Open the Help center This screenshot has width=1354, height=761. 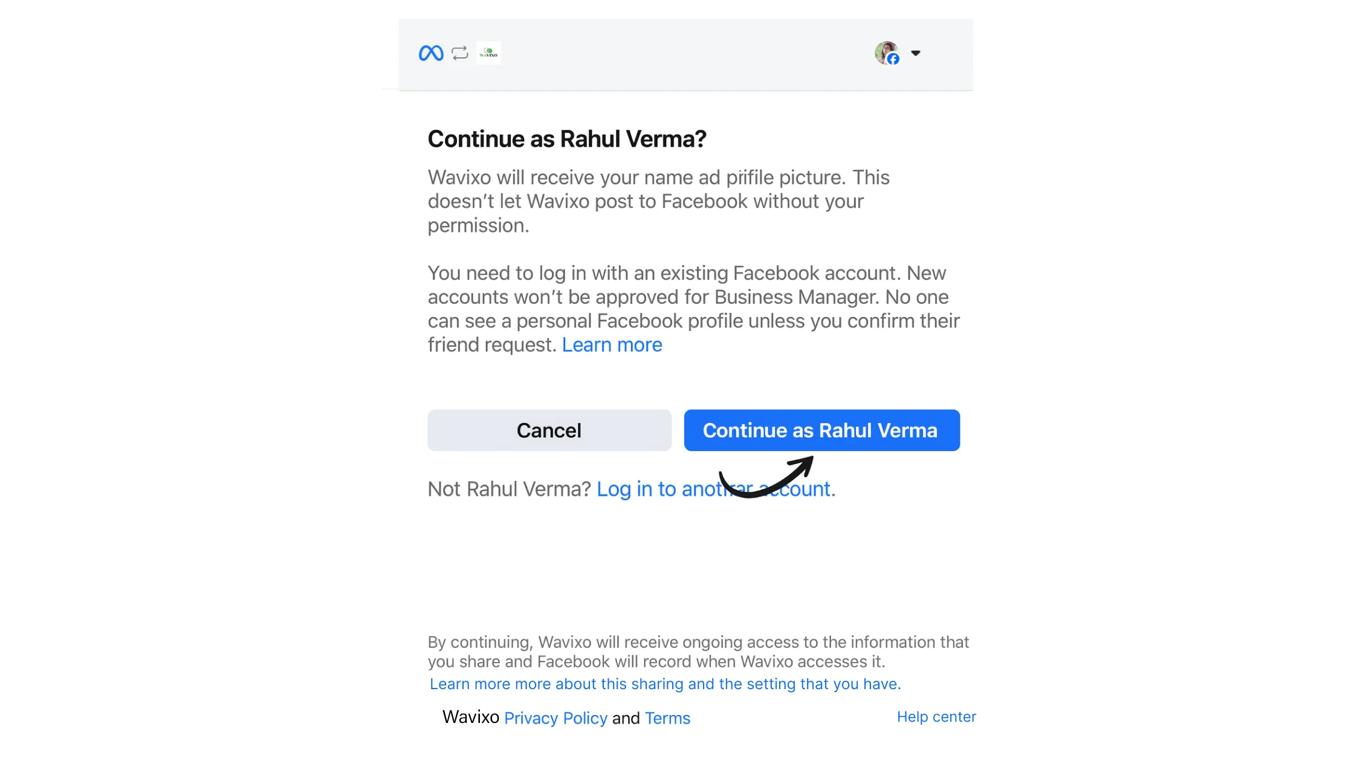[x=936, y=716]
